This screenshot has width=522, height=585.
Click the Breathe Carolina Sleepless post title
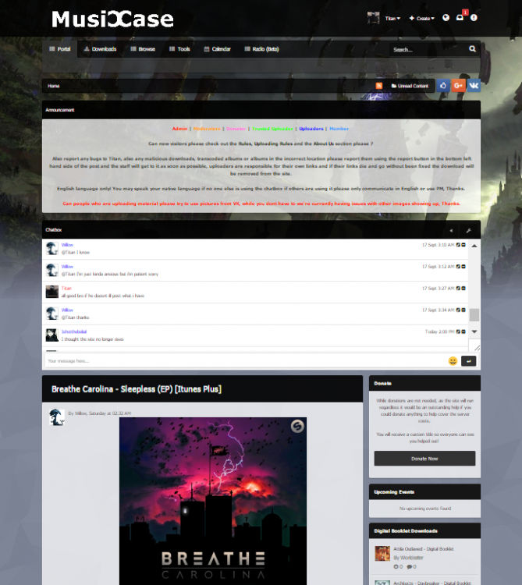coord(136,388)
